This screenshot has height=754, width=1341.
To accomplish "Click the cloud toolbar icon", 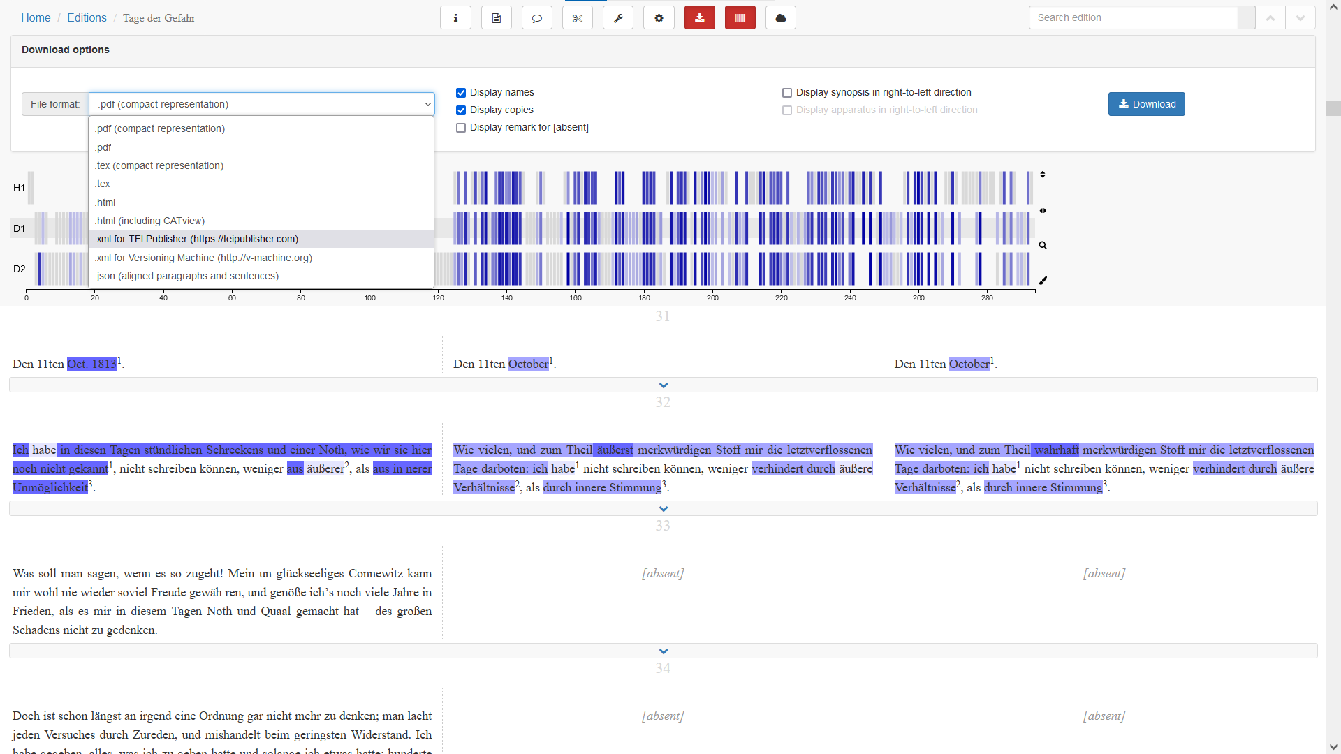I will 780,18.
